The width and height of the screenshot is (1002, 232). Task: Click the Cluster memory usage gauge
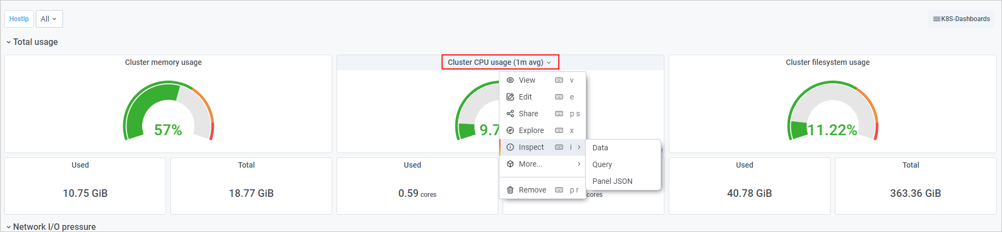168,111
